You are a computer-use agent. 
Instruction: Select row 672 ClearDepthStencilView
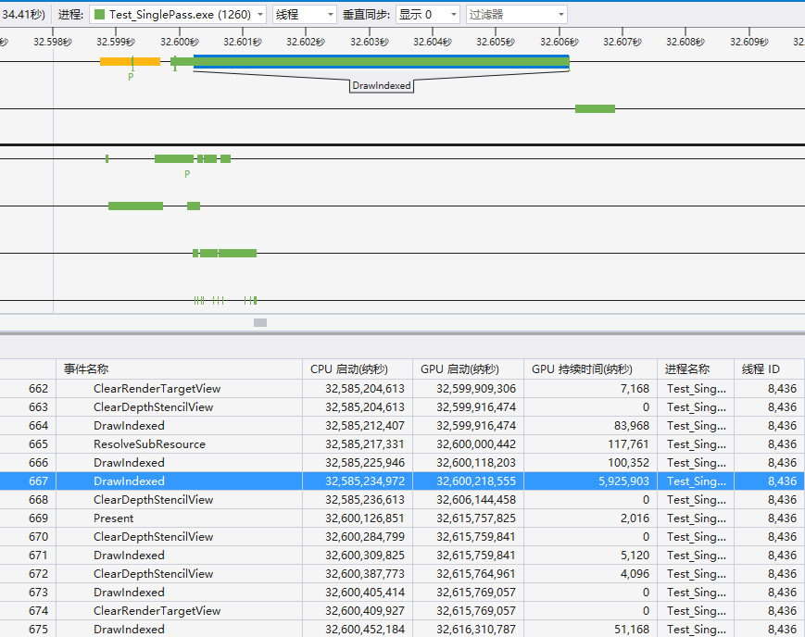coord(402,573)
